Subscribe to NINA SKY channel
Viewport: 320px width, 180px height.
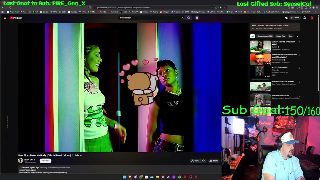[x=45, y=161]
